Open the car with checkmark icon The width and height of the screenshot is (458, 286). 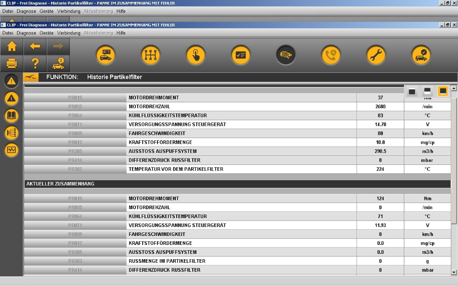(x=421, y=55)
